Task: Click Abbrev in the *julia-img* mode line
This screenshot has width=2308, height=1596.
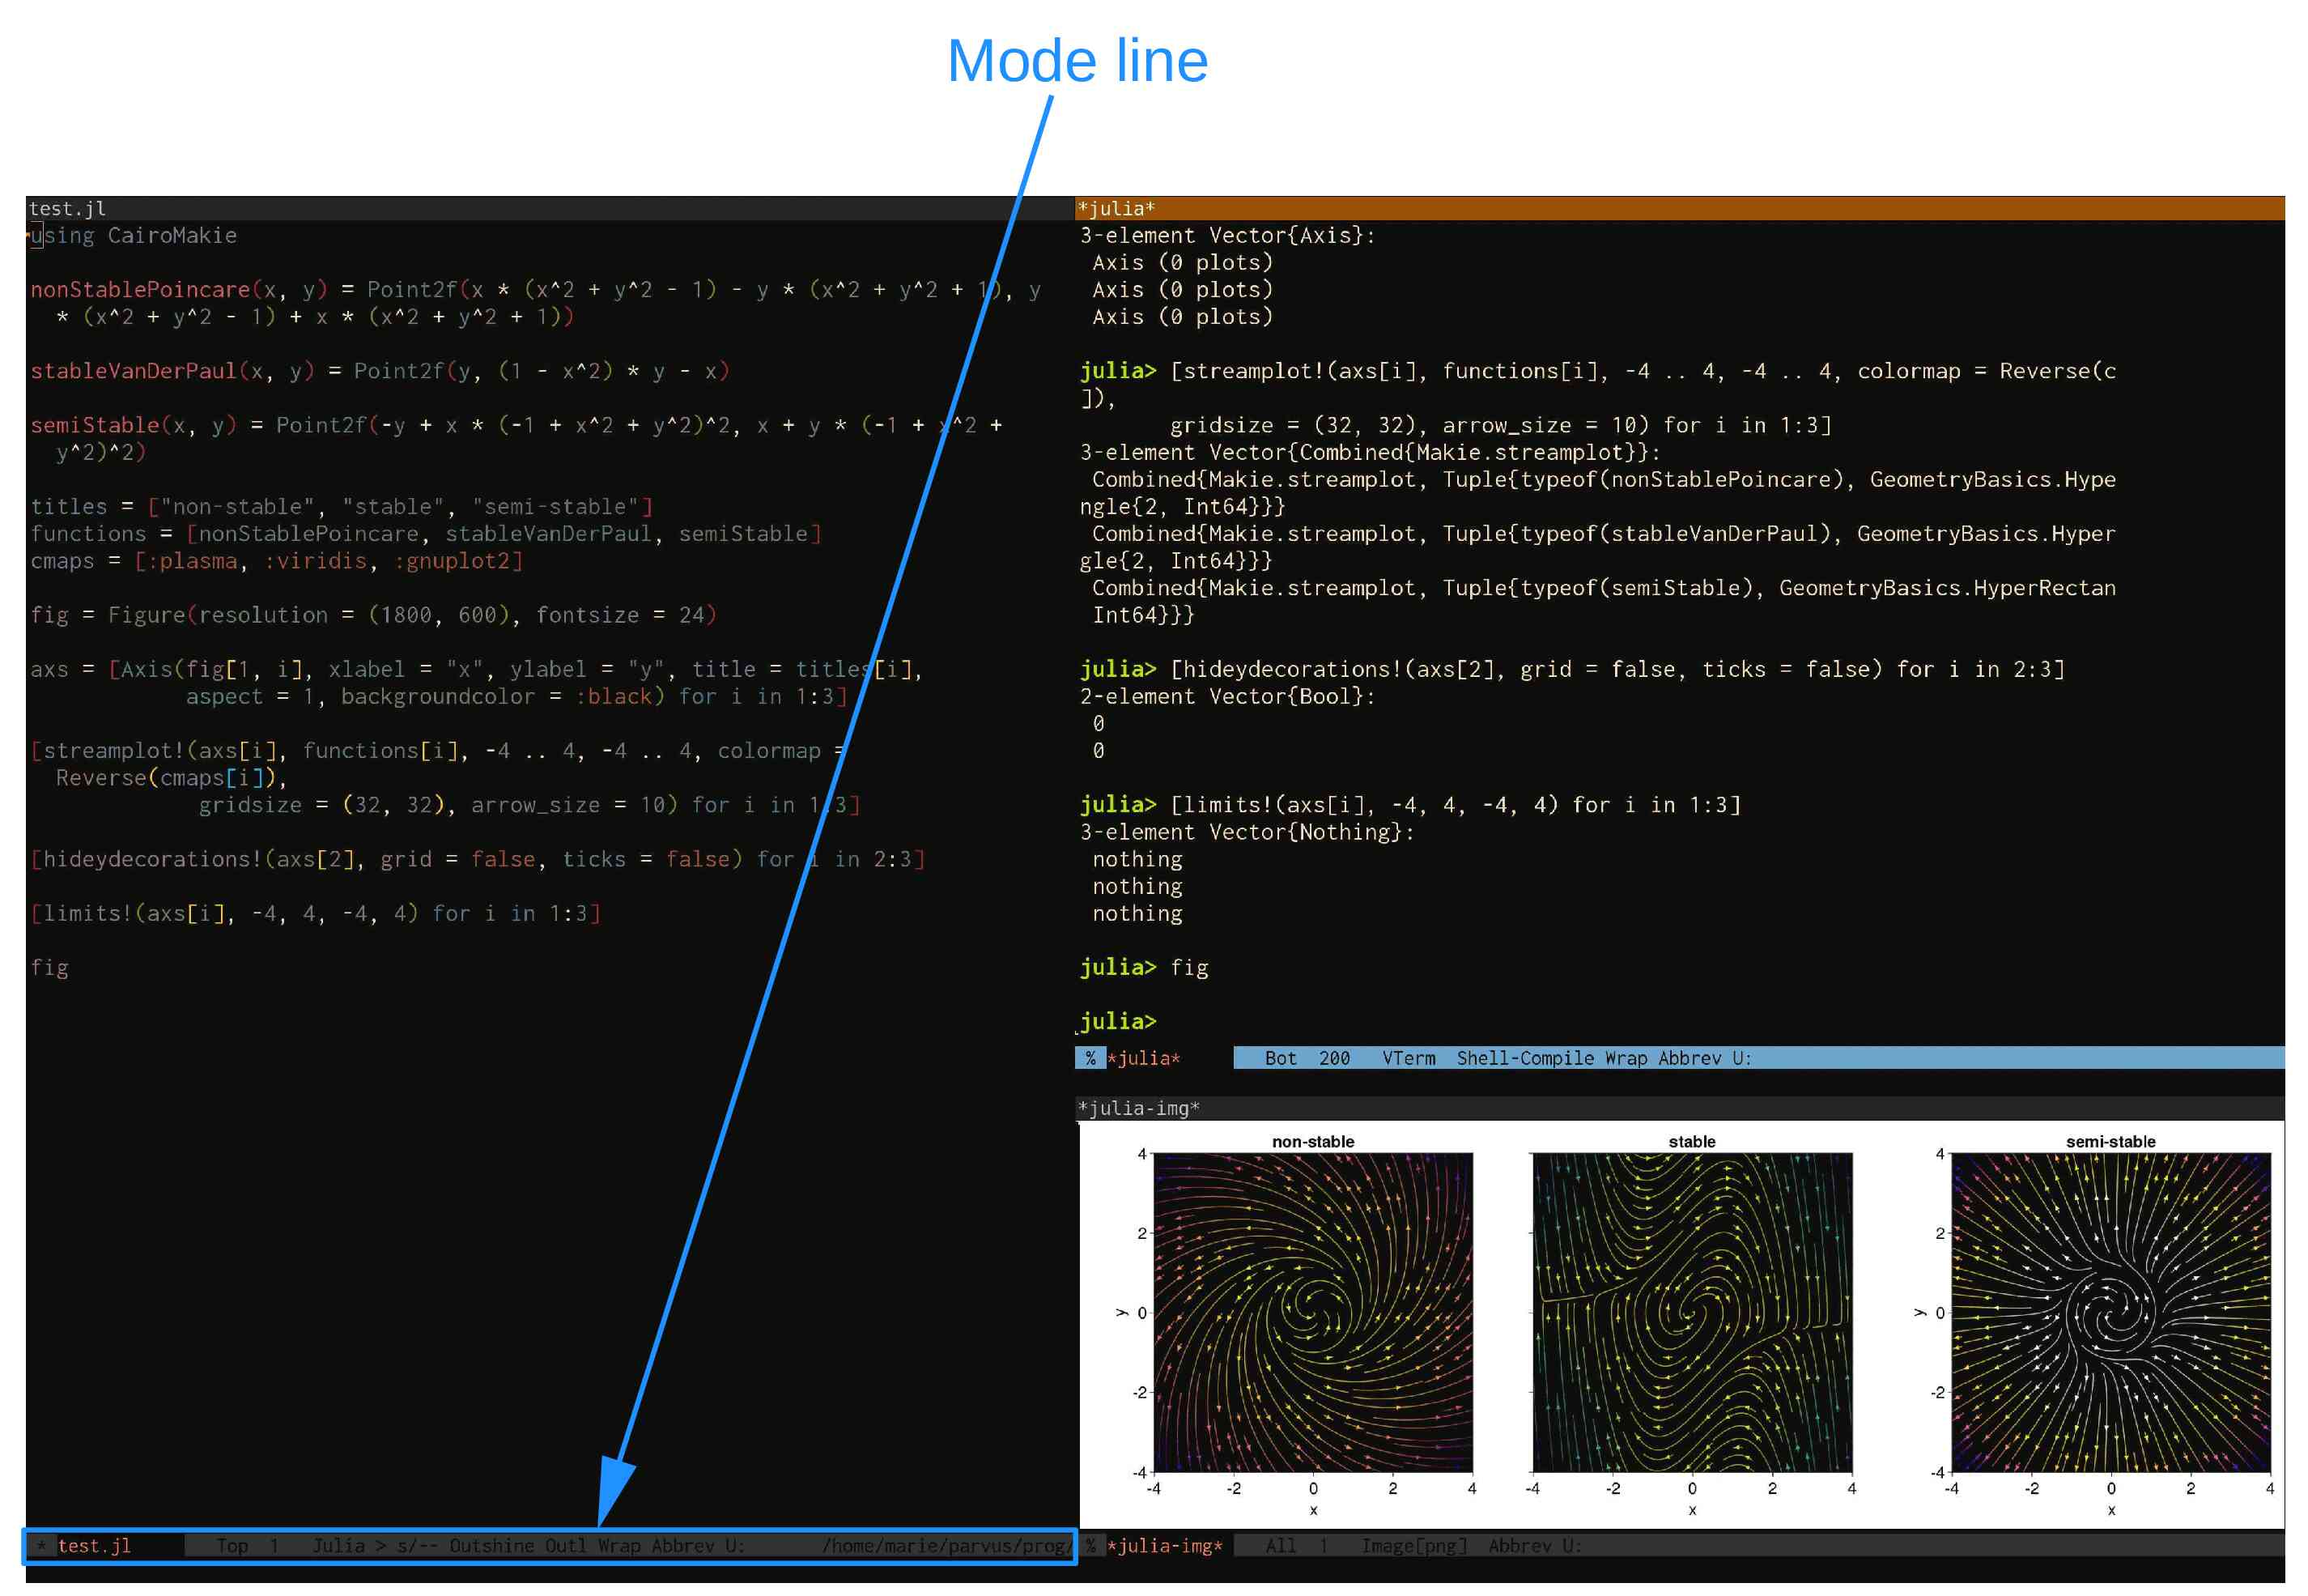Action: tap(1520, 1546)
